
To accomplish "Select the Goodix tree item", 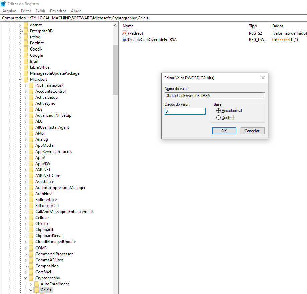I will (x=36, y=49).
